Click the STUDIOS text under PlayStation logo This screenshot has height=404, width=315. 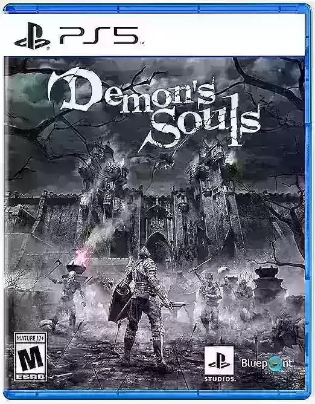(219, 379)
